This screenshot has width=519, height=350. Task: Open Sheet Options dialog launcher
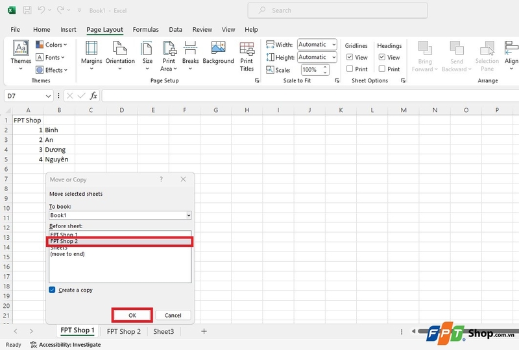[403, 80]
